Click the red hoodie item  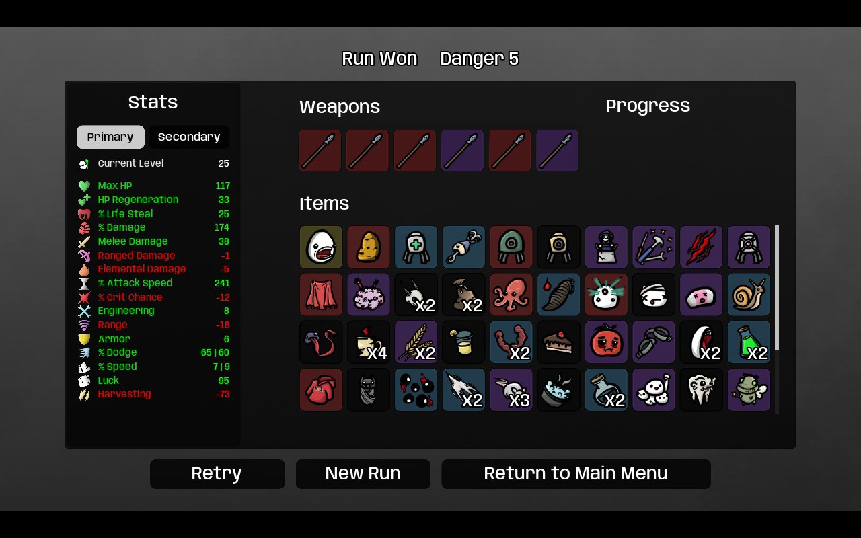point(321,389)
